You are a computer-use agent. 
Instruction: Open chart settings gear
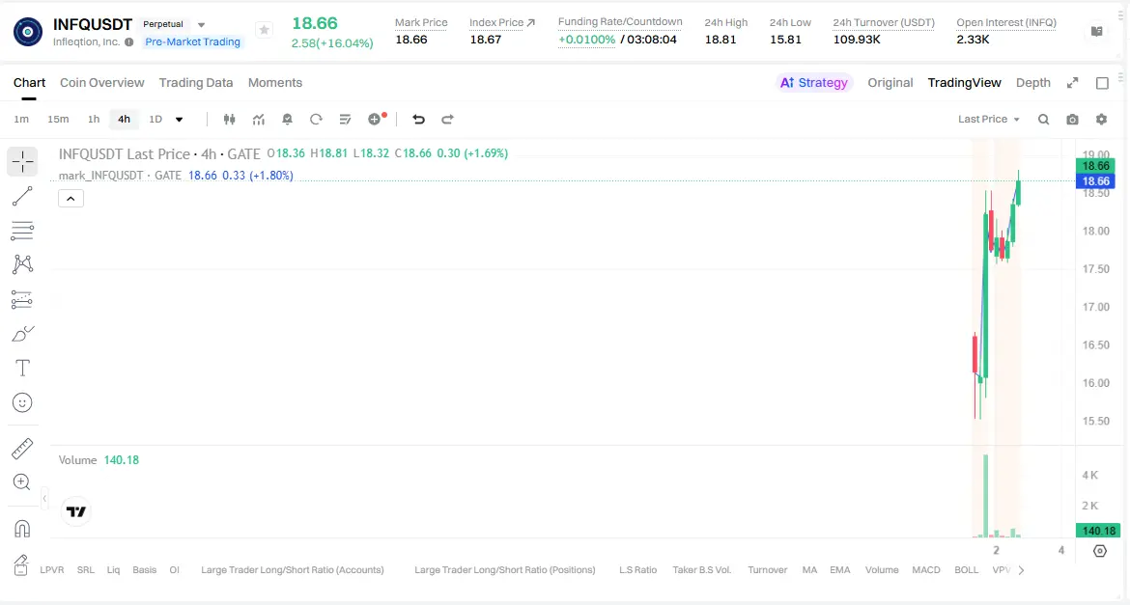click(1101, 119)
